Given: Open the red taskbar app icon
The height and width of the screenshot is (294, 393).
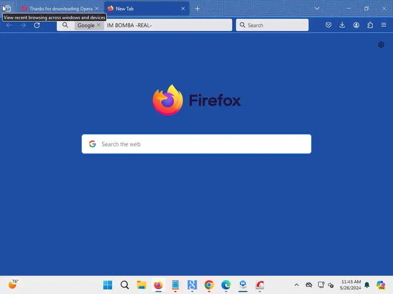Looking at the screenshot, I should [x=260, y=285].
